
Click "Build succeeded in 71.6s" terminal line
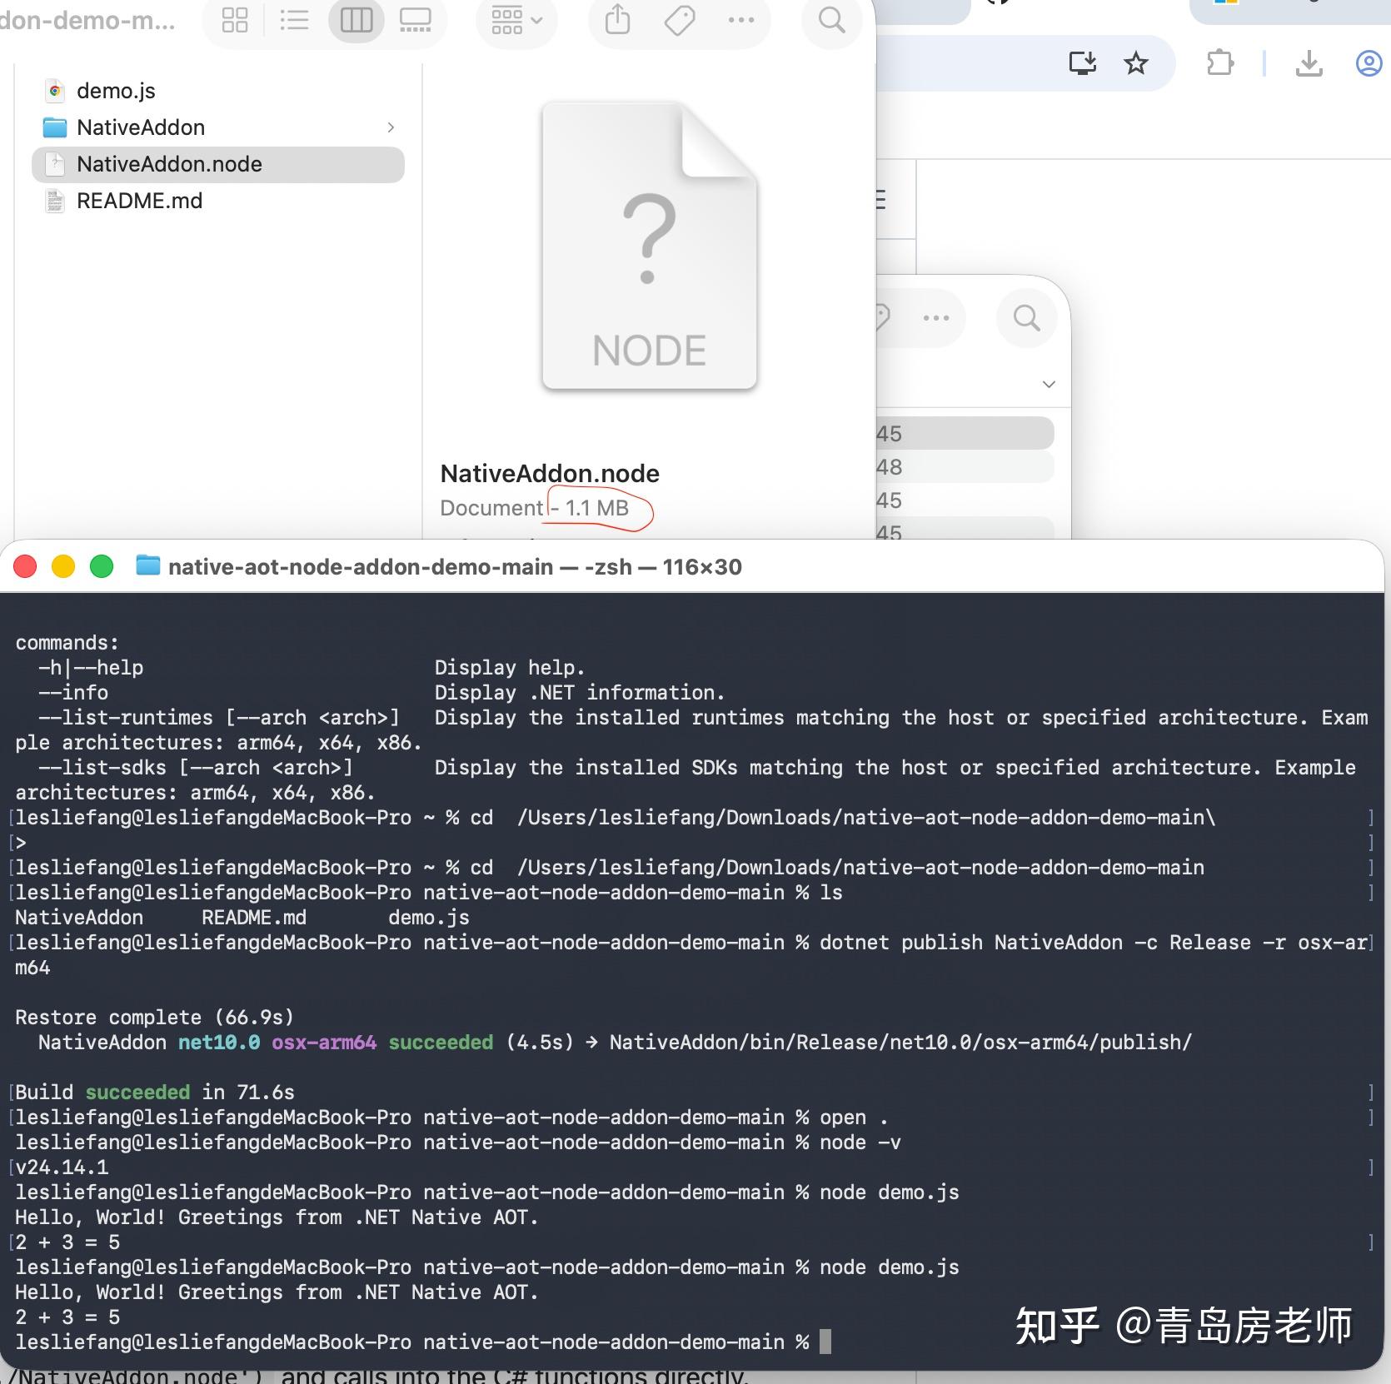[155, 1092]
